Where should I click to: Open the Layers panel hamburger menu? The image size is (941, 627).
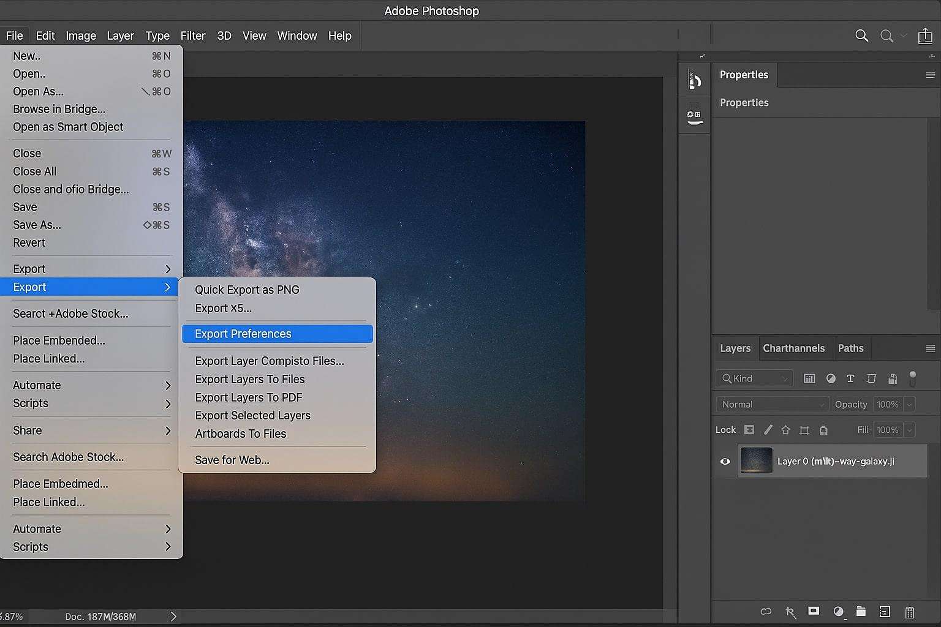[930, 348]
